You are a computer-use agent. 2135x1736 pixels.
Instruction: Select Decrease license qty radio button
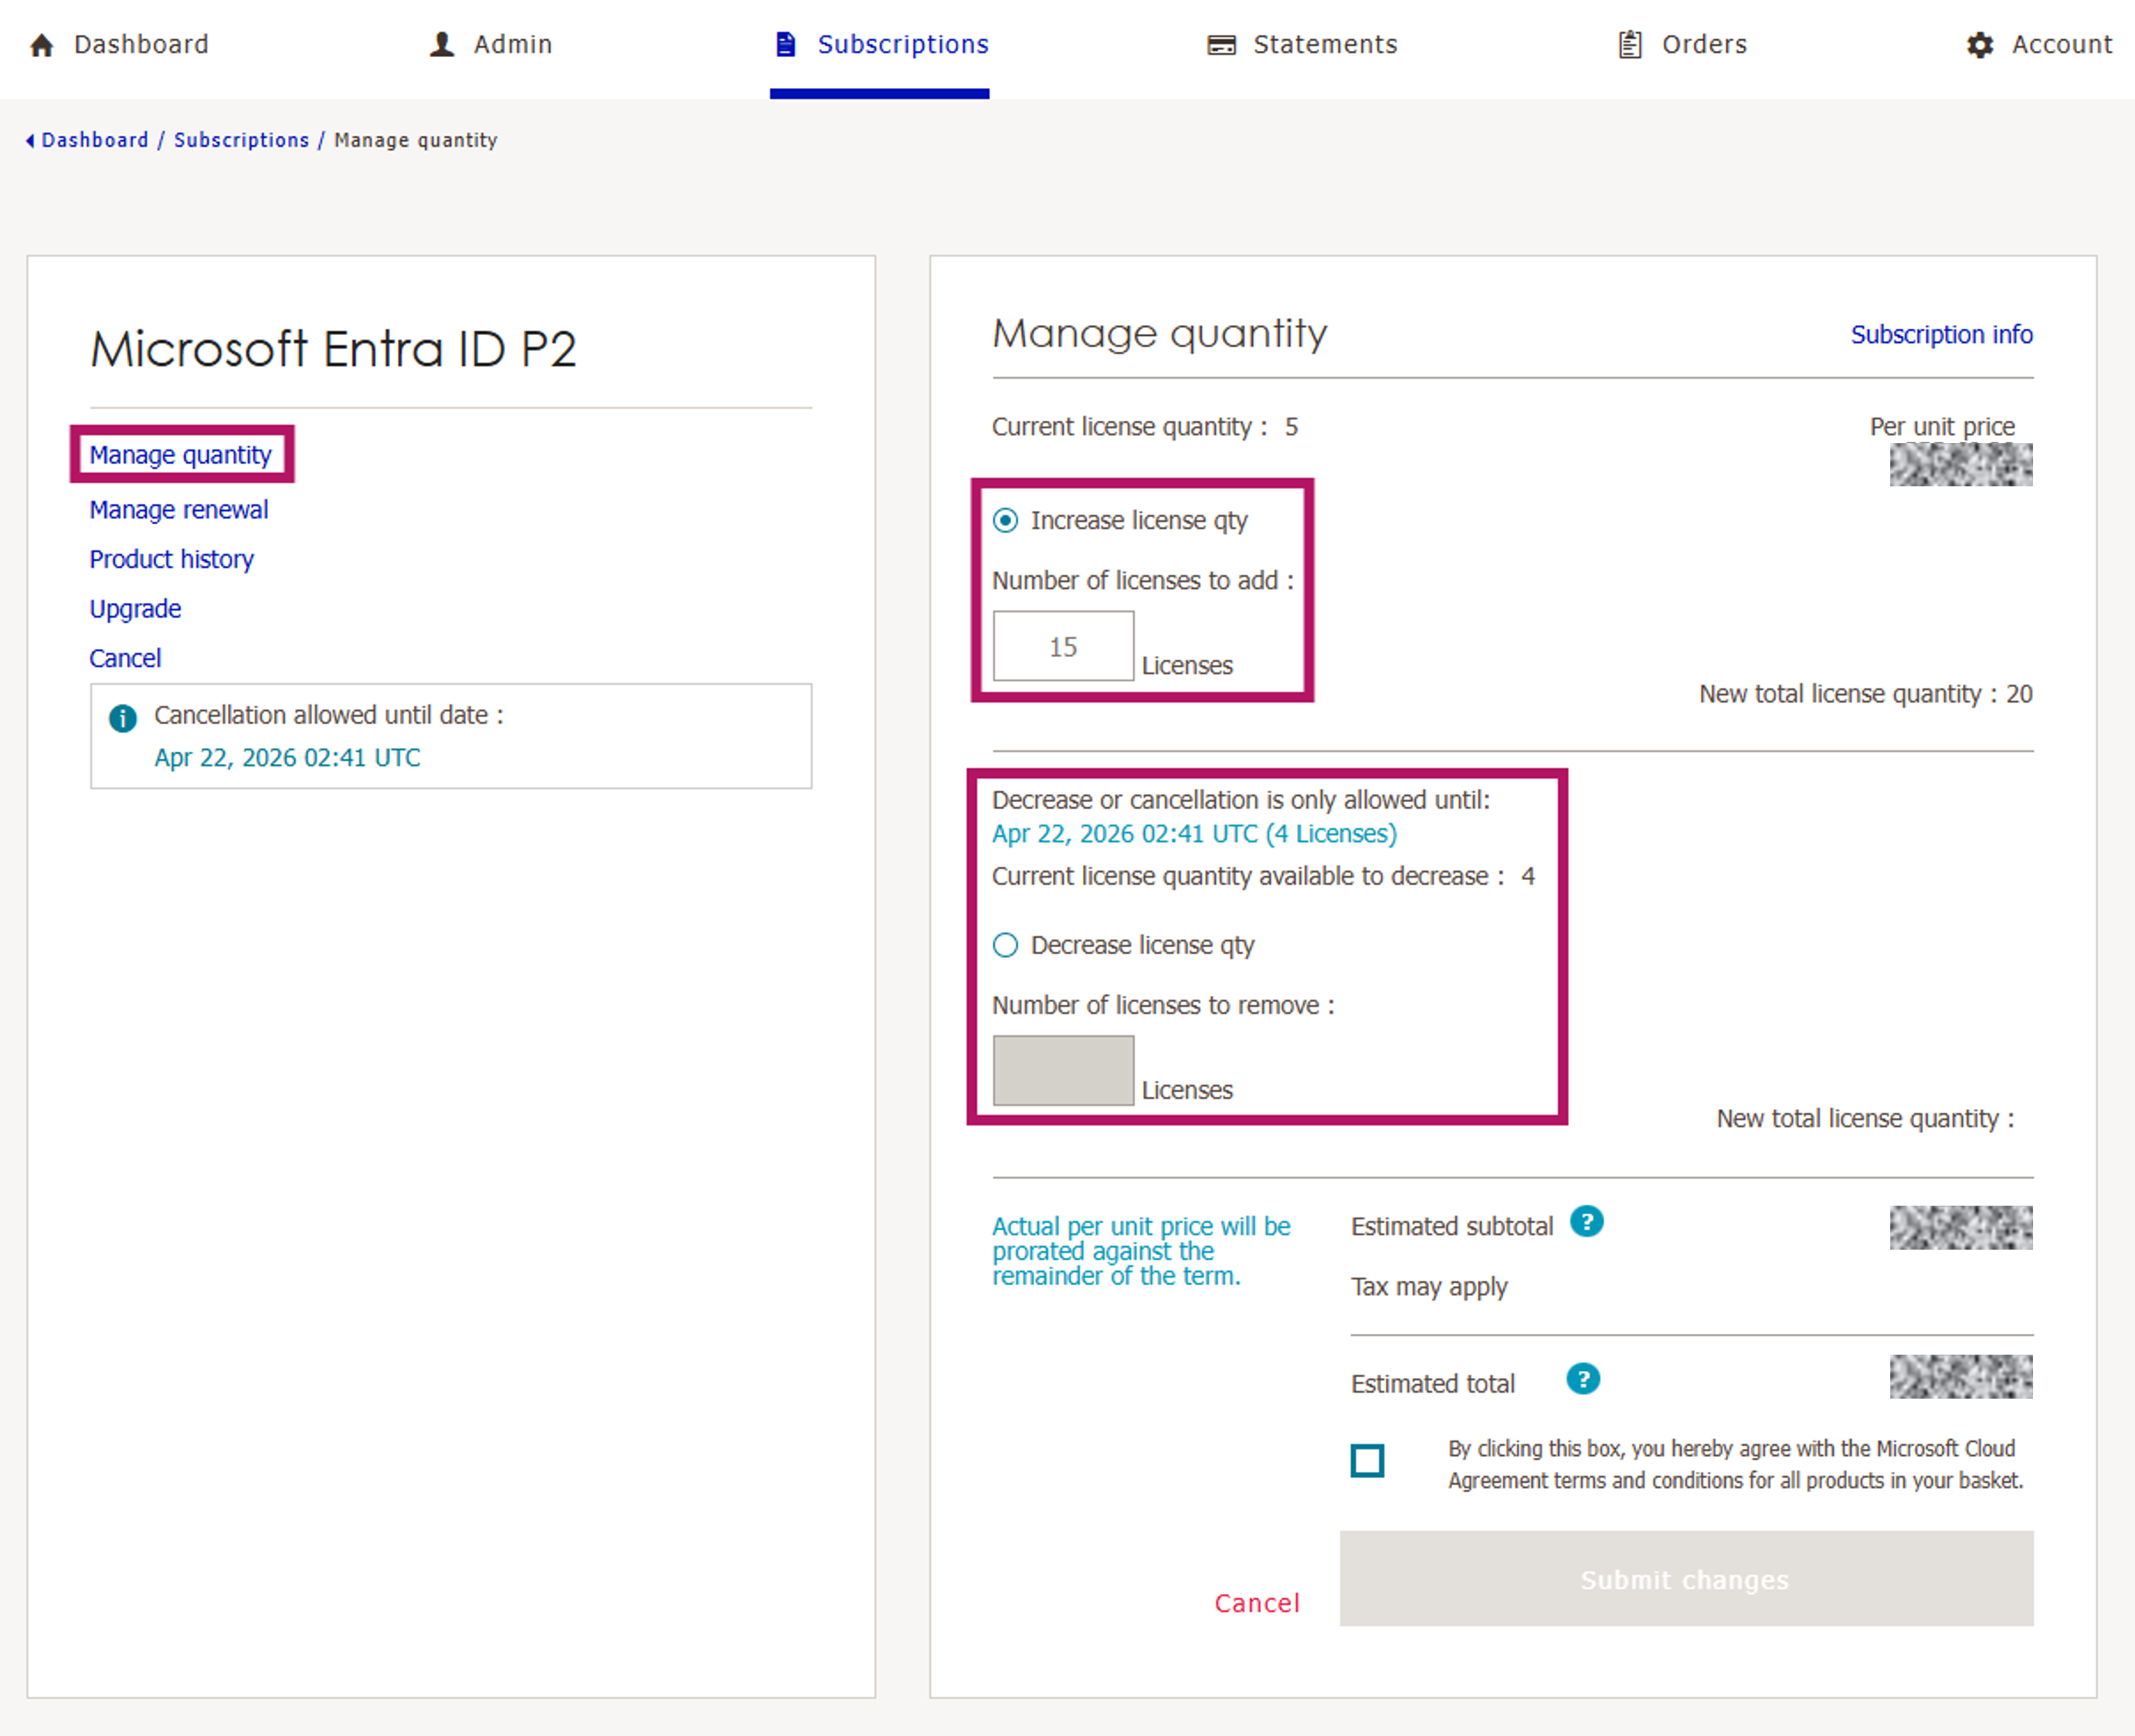(1006, 946)
